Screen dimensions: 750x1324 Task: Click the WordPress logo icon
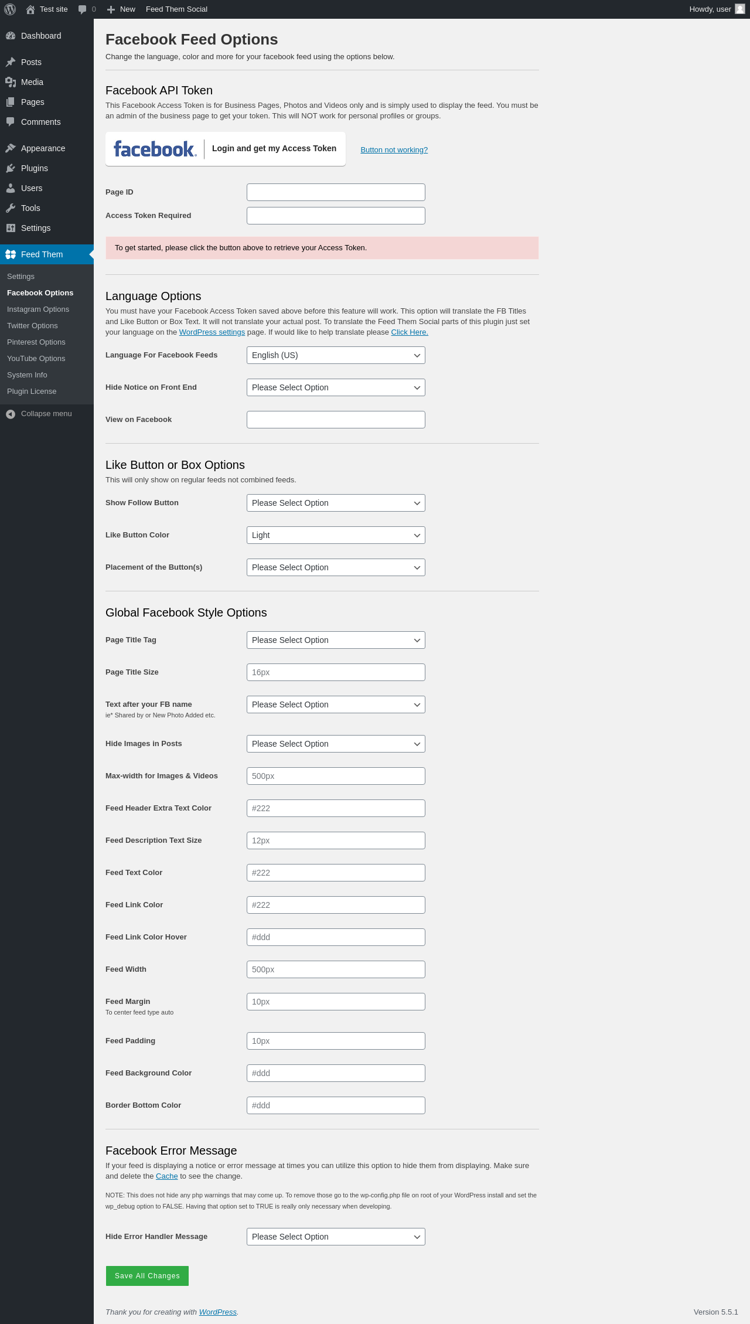coord(10,9)
